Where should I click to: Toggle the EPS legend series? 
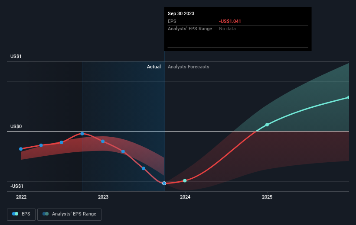click(21, 214)
